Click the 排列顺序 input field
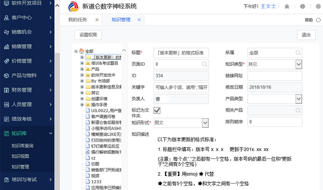Screen dimensions: 323x190 click(x=275, y=122)
